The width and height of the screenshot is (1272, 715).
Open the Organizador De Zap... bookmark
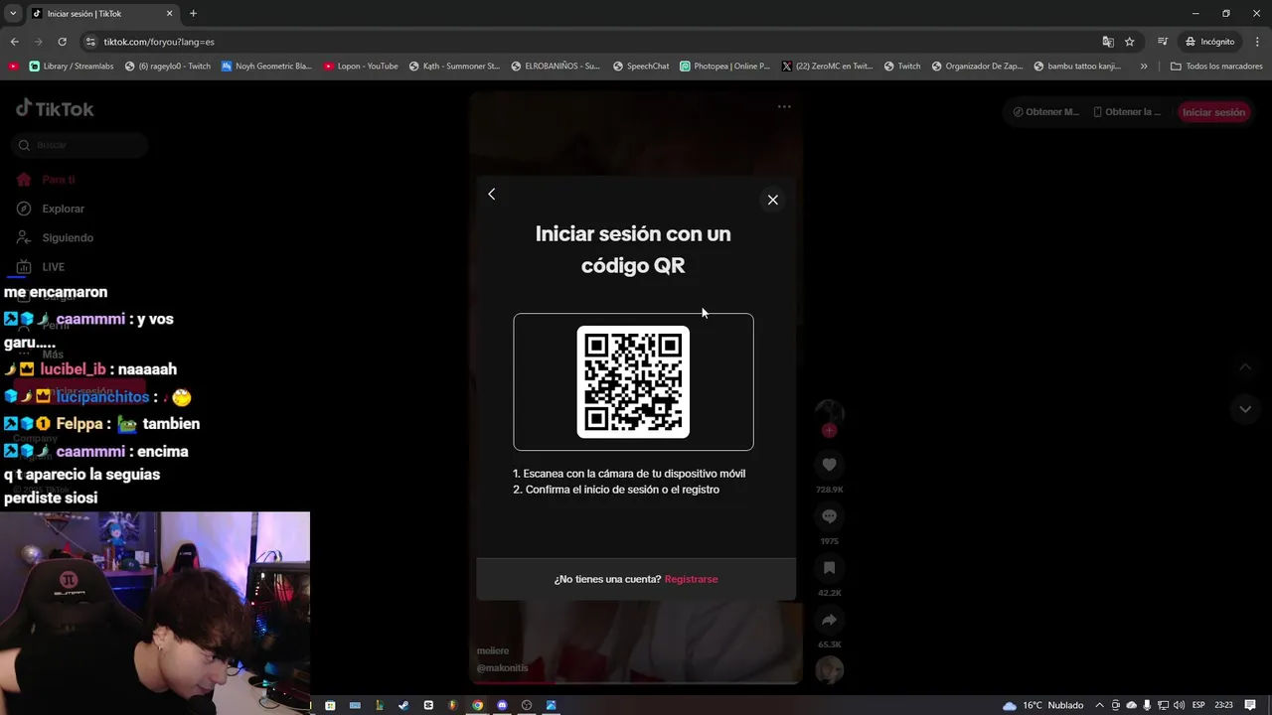[x=977, y=67]
